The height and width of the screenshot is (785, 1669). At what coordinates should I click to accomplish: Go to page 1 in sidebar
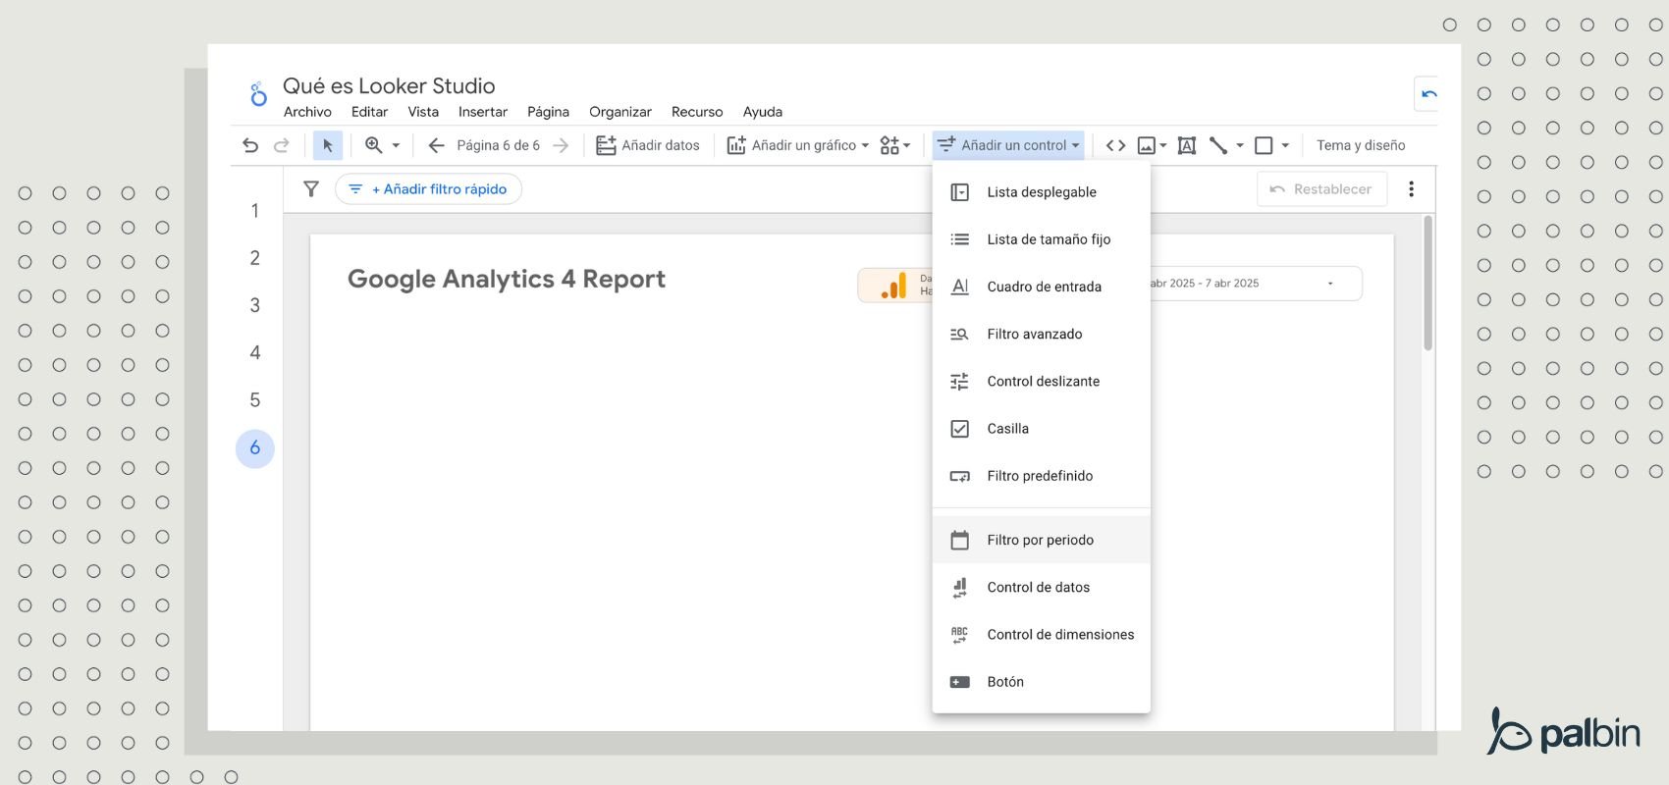[255, 211]
